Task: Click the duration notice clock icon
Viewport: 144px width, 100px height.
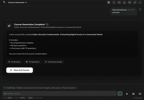Action: point(5,88)
